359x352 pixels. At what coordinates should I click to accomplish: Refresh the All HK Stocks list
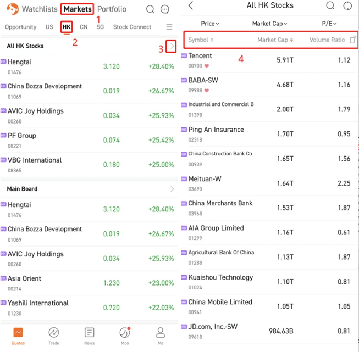[x=347, y=5]
